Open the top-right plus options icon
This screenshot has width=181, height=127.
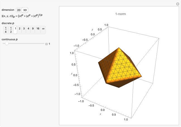[x=177, y=4]
